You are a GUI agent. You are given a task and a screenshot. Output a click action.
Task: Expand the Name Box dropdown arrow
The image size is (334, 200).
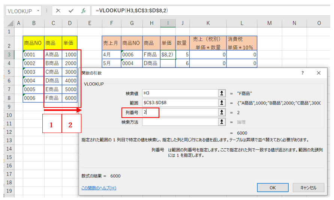(x=40, y=11)
